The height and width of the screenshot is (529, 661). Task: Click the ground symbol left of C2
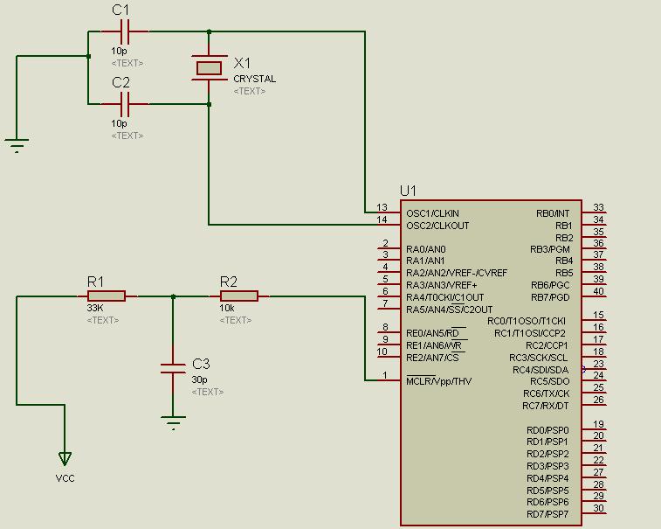(17, 146)
